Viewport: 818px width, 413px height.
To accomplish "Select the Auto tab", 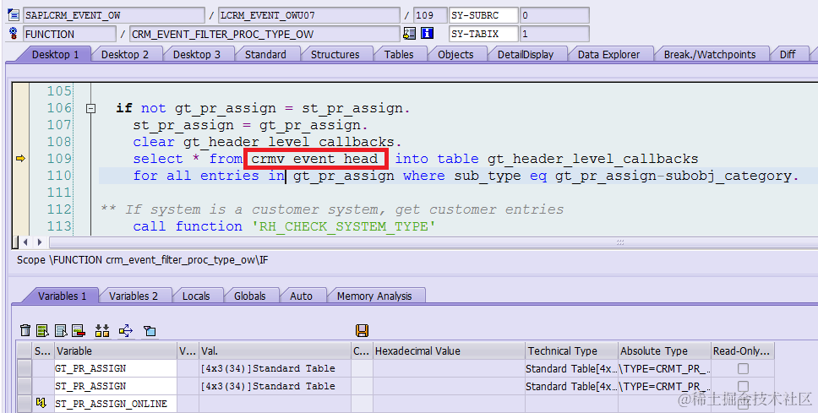I will point(301,296).
